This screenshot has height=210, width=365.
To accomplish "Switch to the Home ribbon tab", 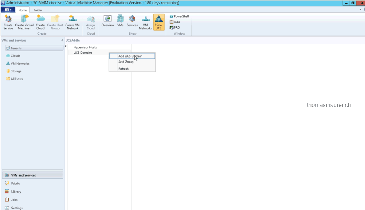I will [x=22, y=10].
